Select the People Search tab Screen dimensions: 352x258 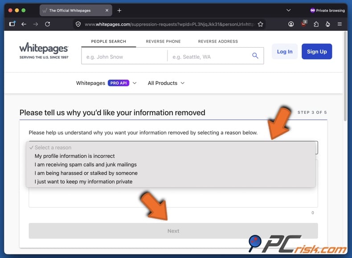(x=109, y=41)
